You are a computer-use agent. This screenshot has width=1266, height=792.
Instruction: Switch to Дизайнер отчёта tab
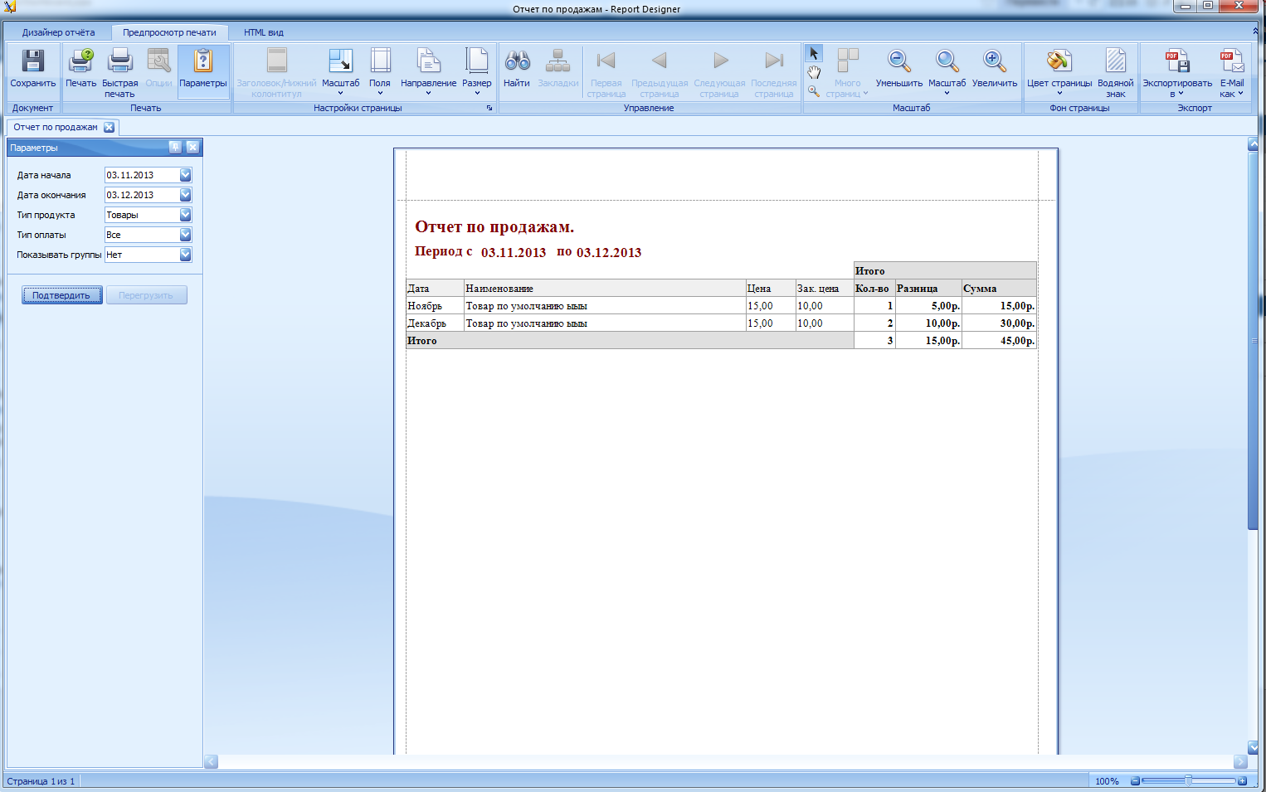(x=58, y=32)
